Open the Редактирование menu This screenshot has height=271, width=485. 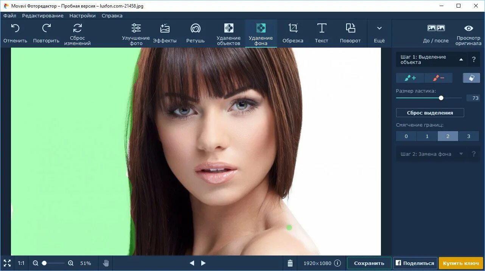[43, 15]
